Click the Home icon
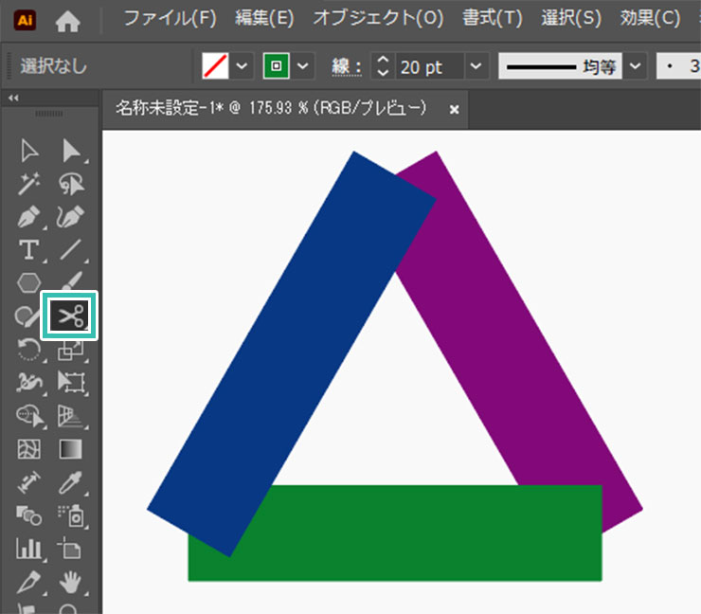This screenshot has height=614, width=701. coord(68,19)
